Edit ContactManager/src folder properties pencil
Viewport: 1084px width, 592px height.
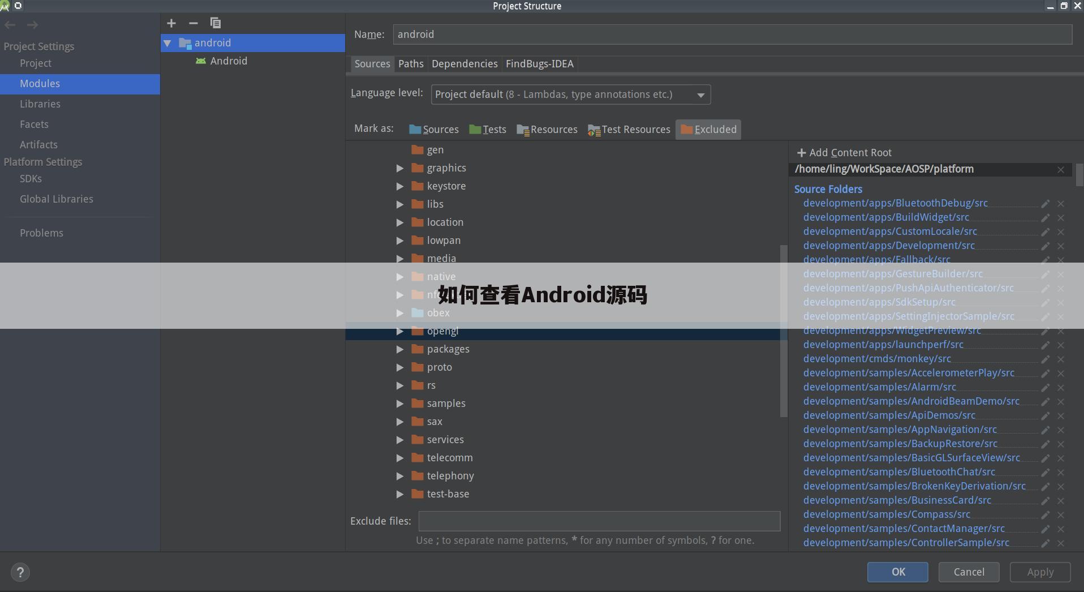click(1046, 529)
